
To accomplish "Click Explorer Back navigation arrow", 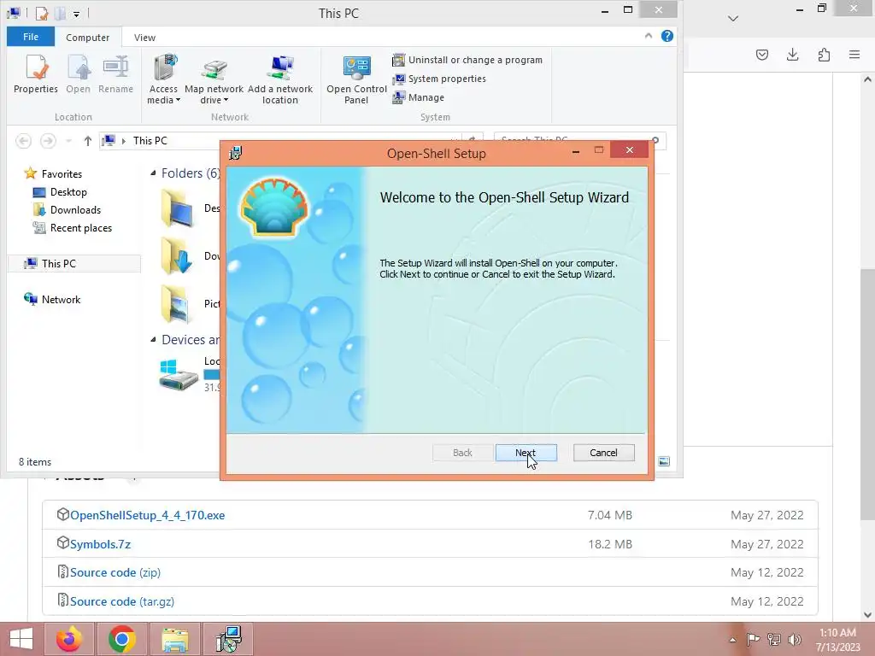I will (23, 141).
